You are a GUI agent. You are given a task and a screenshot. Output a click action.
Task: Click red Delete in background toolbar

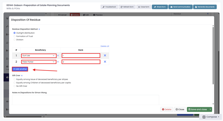(75, 15)
